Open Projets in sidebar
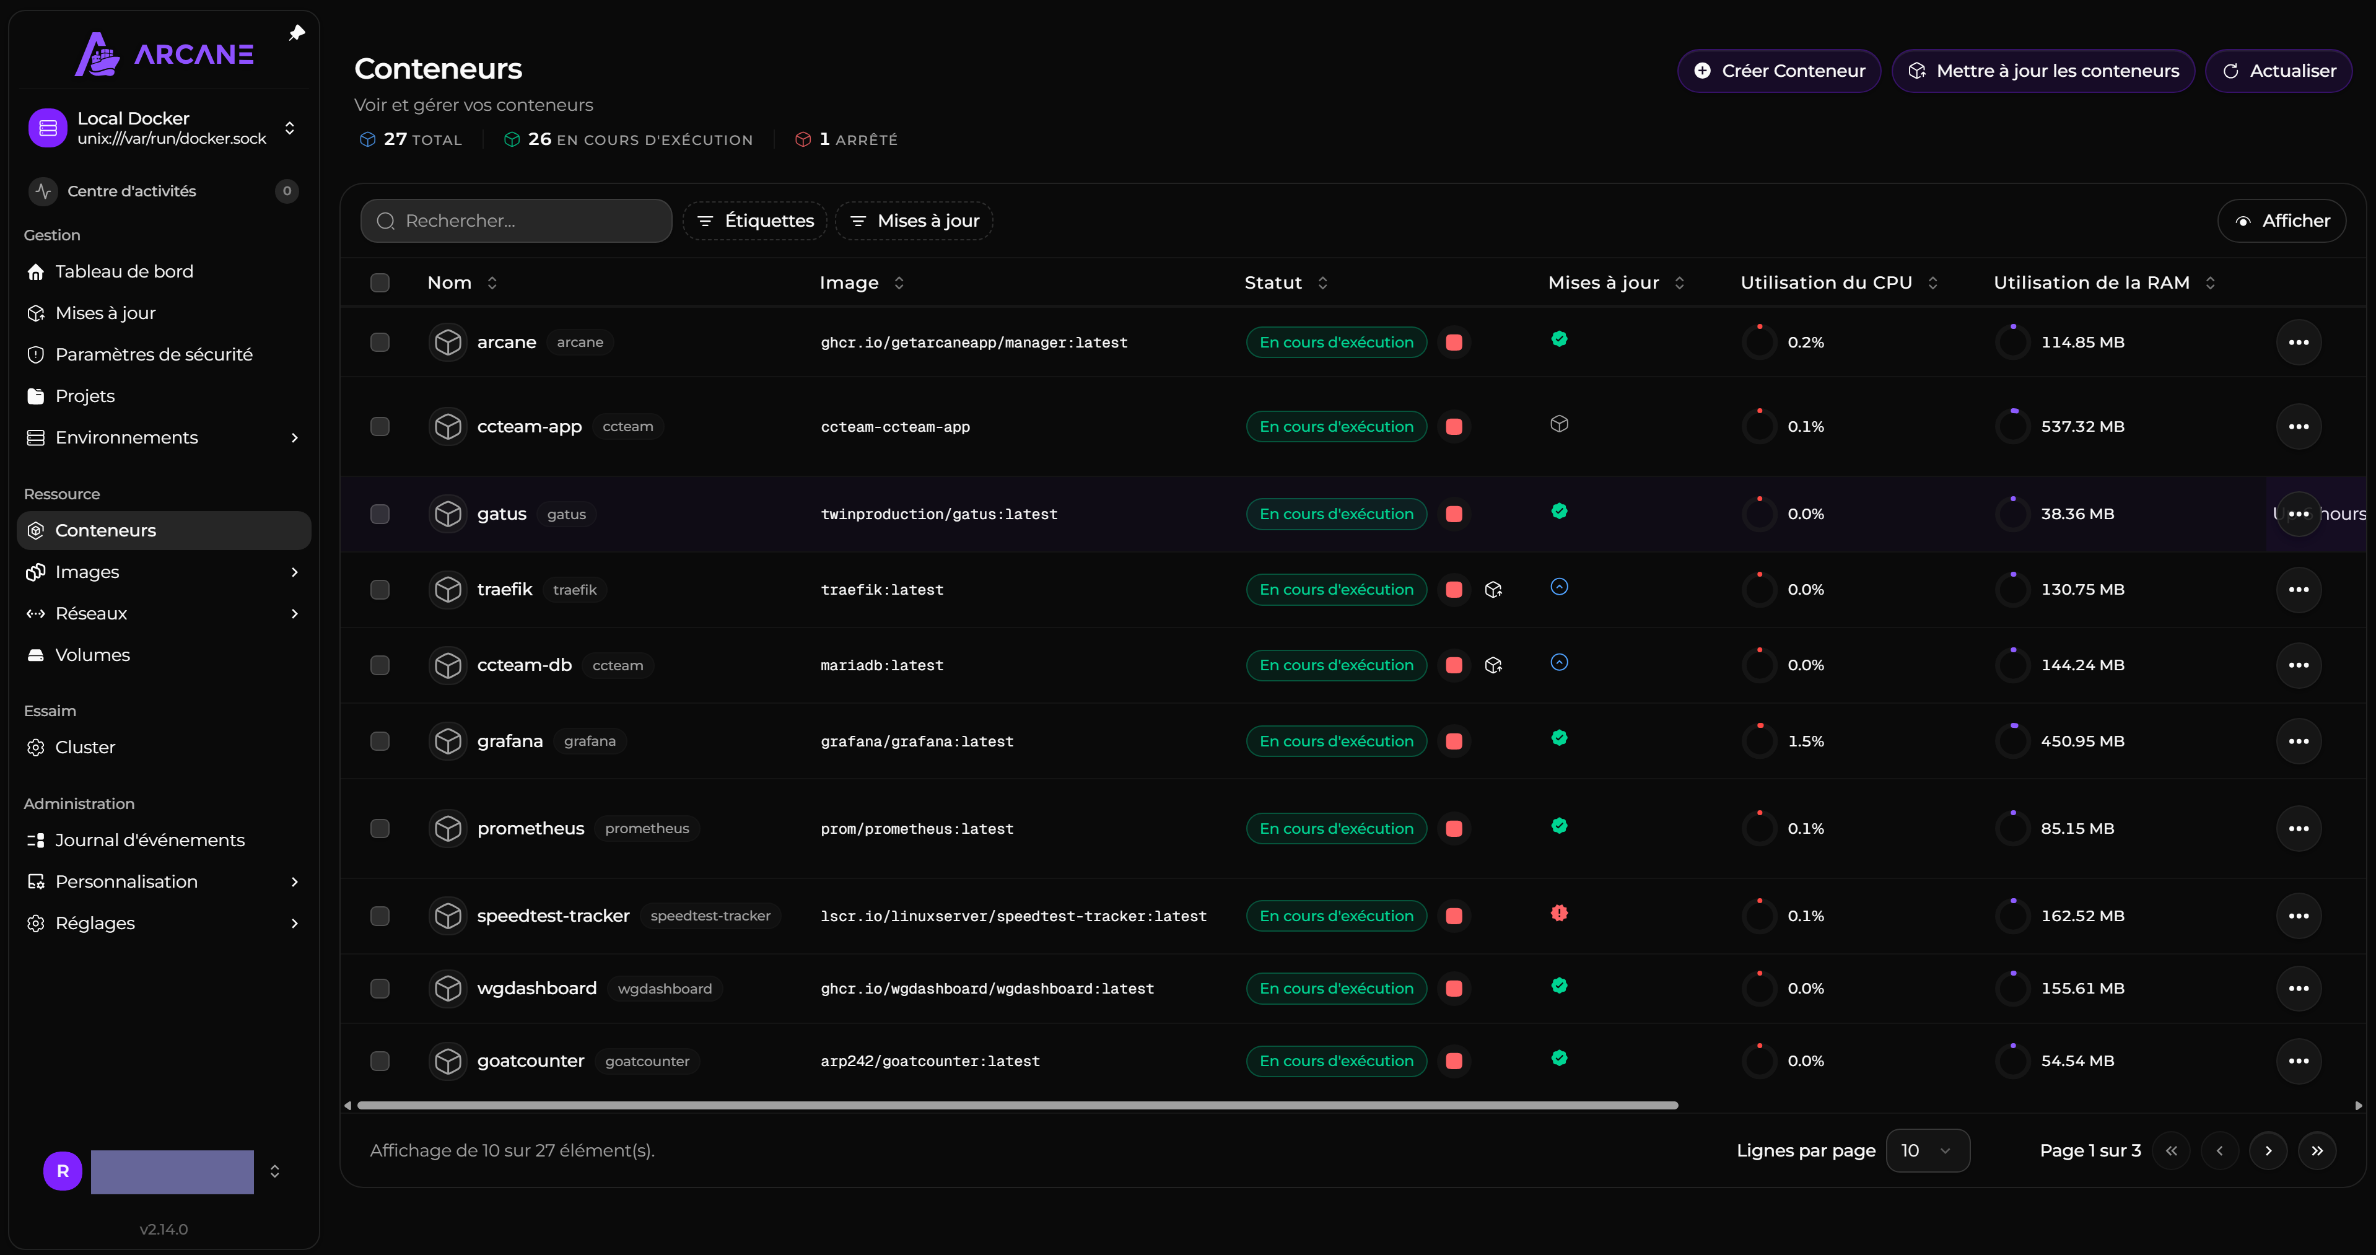Image resolution: width=2376 pixels, height=1255 pixels. 164,396
